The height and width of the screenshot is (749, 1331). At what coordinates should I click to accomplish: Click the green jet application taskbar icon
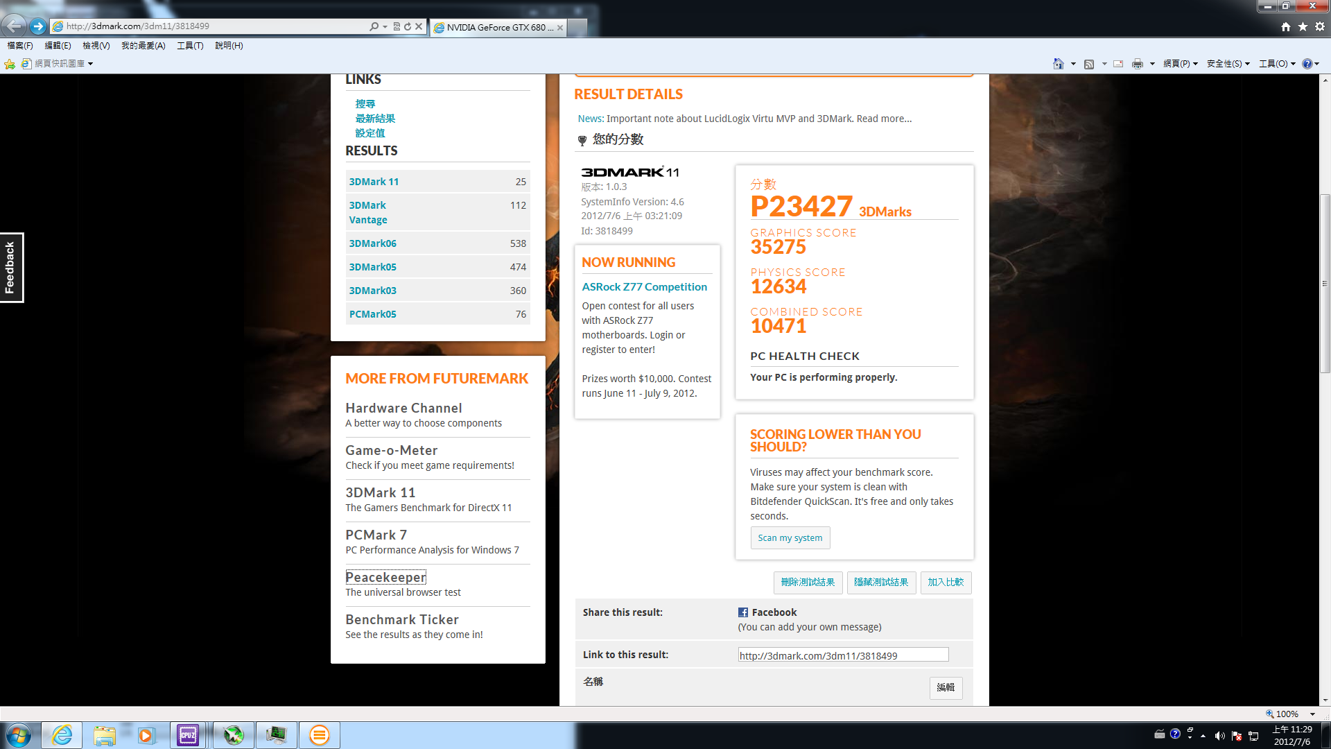(234, 735)
